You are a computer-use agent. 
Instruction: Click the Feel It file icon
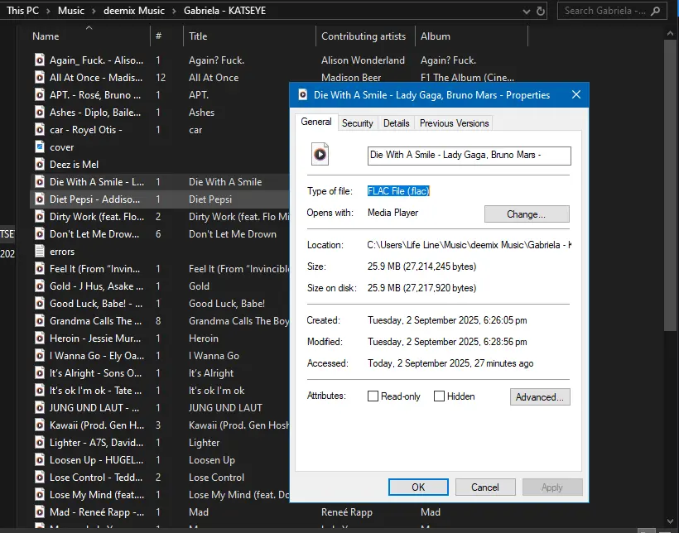[40, 268]
